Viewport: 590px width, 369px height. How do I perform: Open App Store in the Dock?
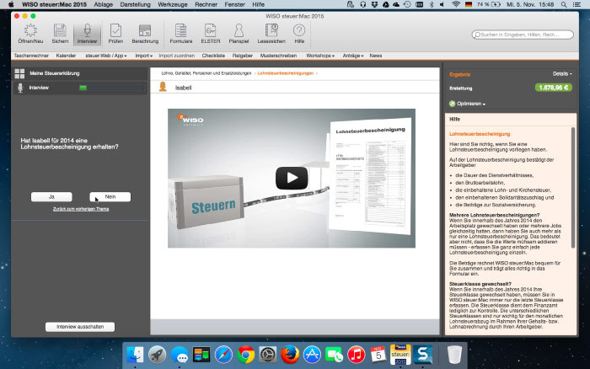(312, 355)
